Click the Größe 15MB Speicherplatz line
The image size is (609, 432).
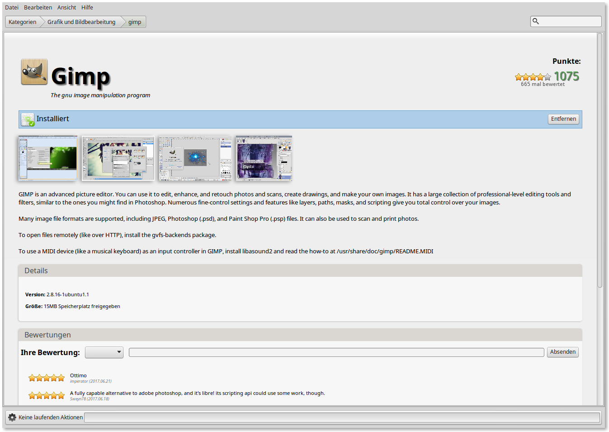(x=73, y=306)
